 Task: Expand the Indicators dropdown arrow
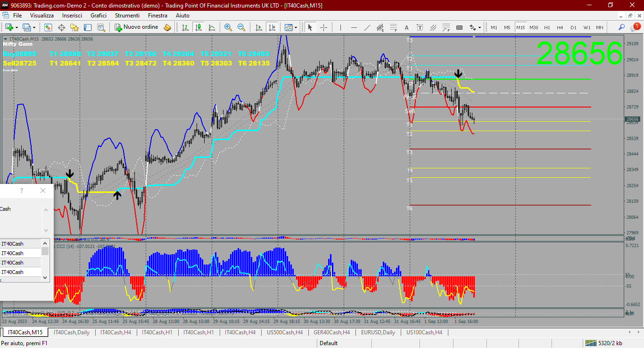[x=296, y=27]
